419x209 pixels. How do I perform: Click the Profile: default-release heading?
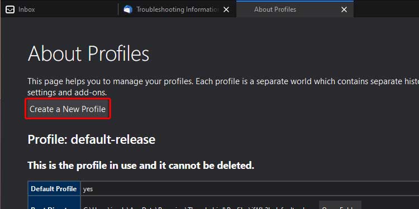(92, 139)
